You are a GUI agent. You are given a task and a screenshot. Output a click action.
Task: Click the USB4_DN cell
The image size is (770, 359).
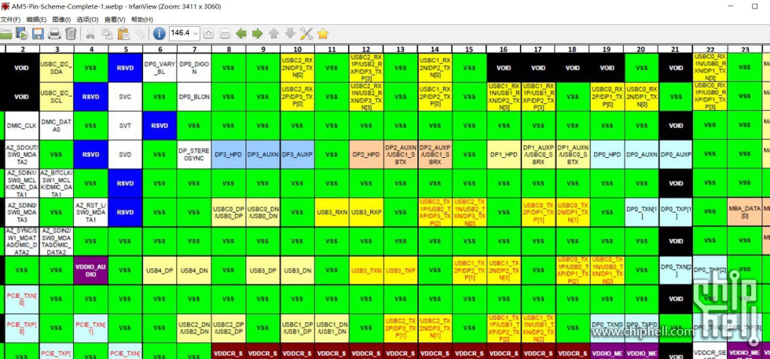pyautogui.click(x=194, y=270)
